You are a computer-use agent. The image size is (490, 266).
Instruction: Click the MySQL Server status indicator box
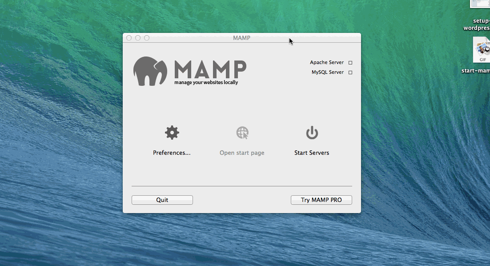click(x=350, y=72)
